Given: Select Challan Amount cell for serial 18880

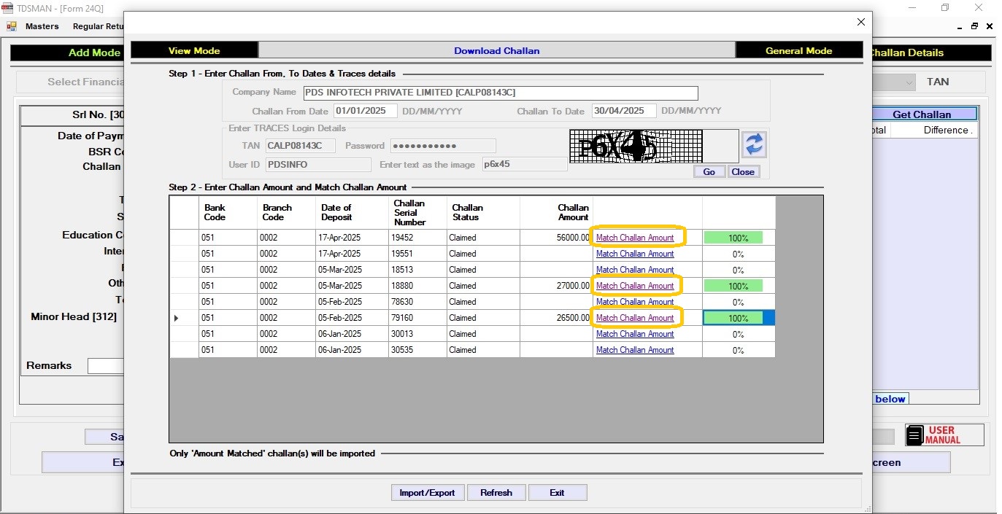Looking at the screenshot, I should click(x=556, y=286).
